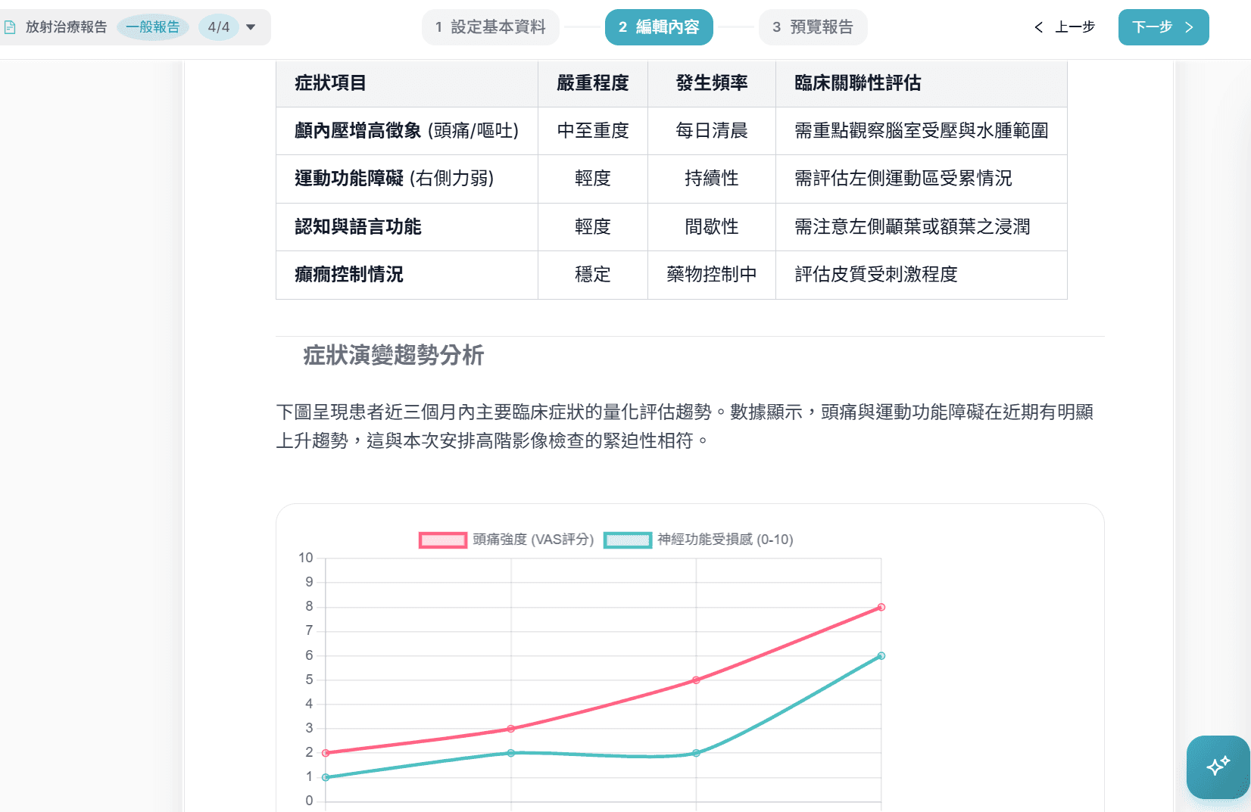Open the AI sparkle assistant button
This screenshot has height=812, width=1251.
[x=1218, y=767]
